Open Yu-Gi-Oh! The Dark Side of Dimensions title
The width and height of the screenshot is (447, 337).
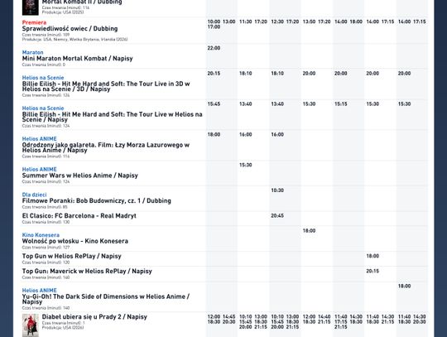click(106, 299)
